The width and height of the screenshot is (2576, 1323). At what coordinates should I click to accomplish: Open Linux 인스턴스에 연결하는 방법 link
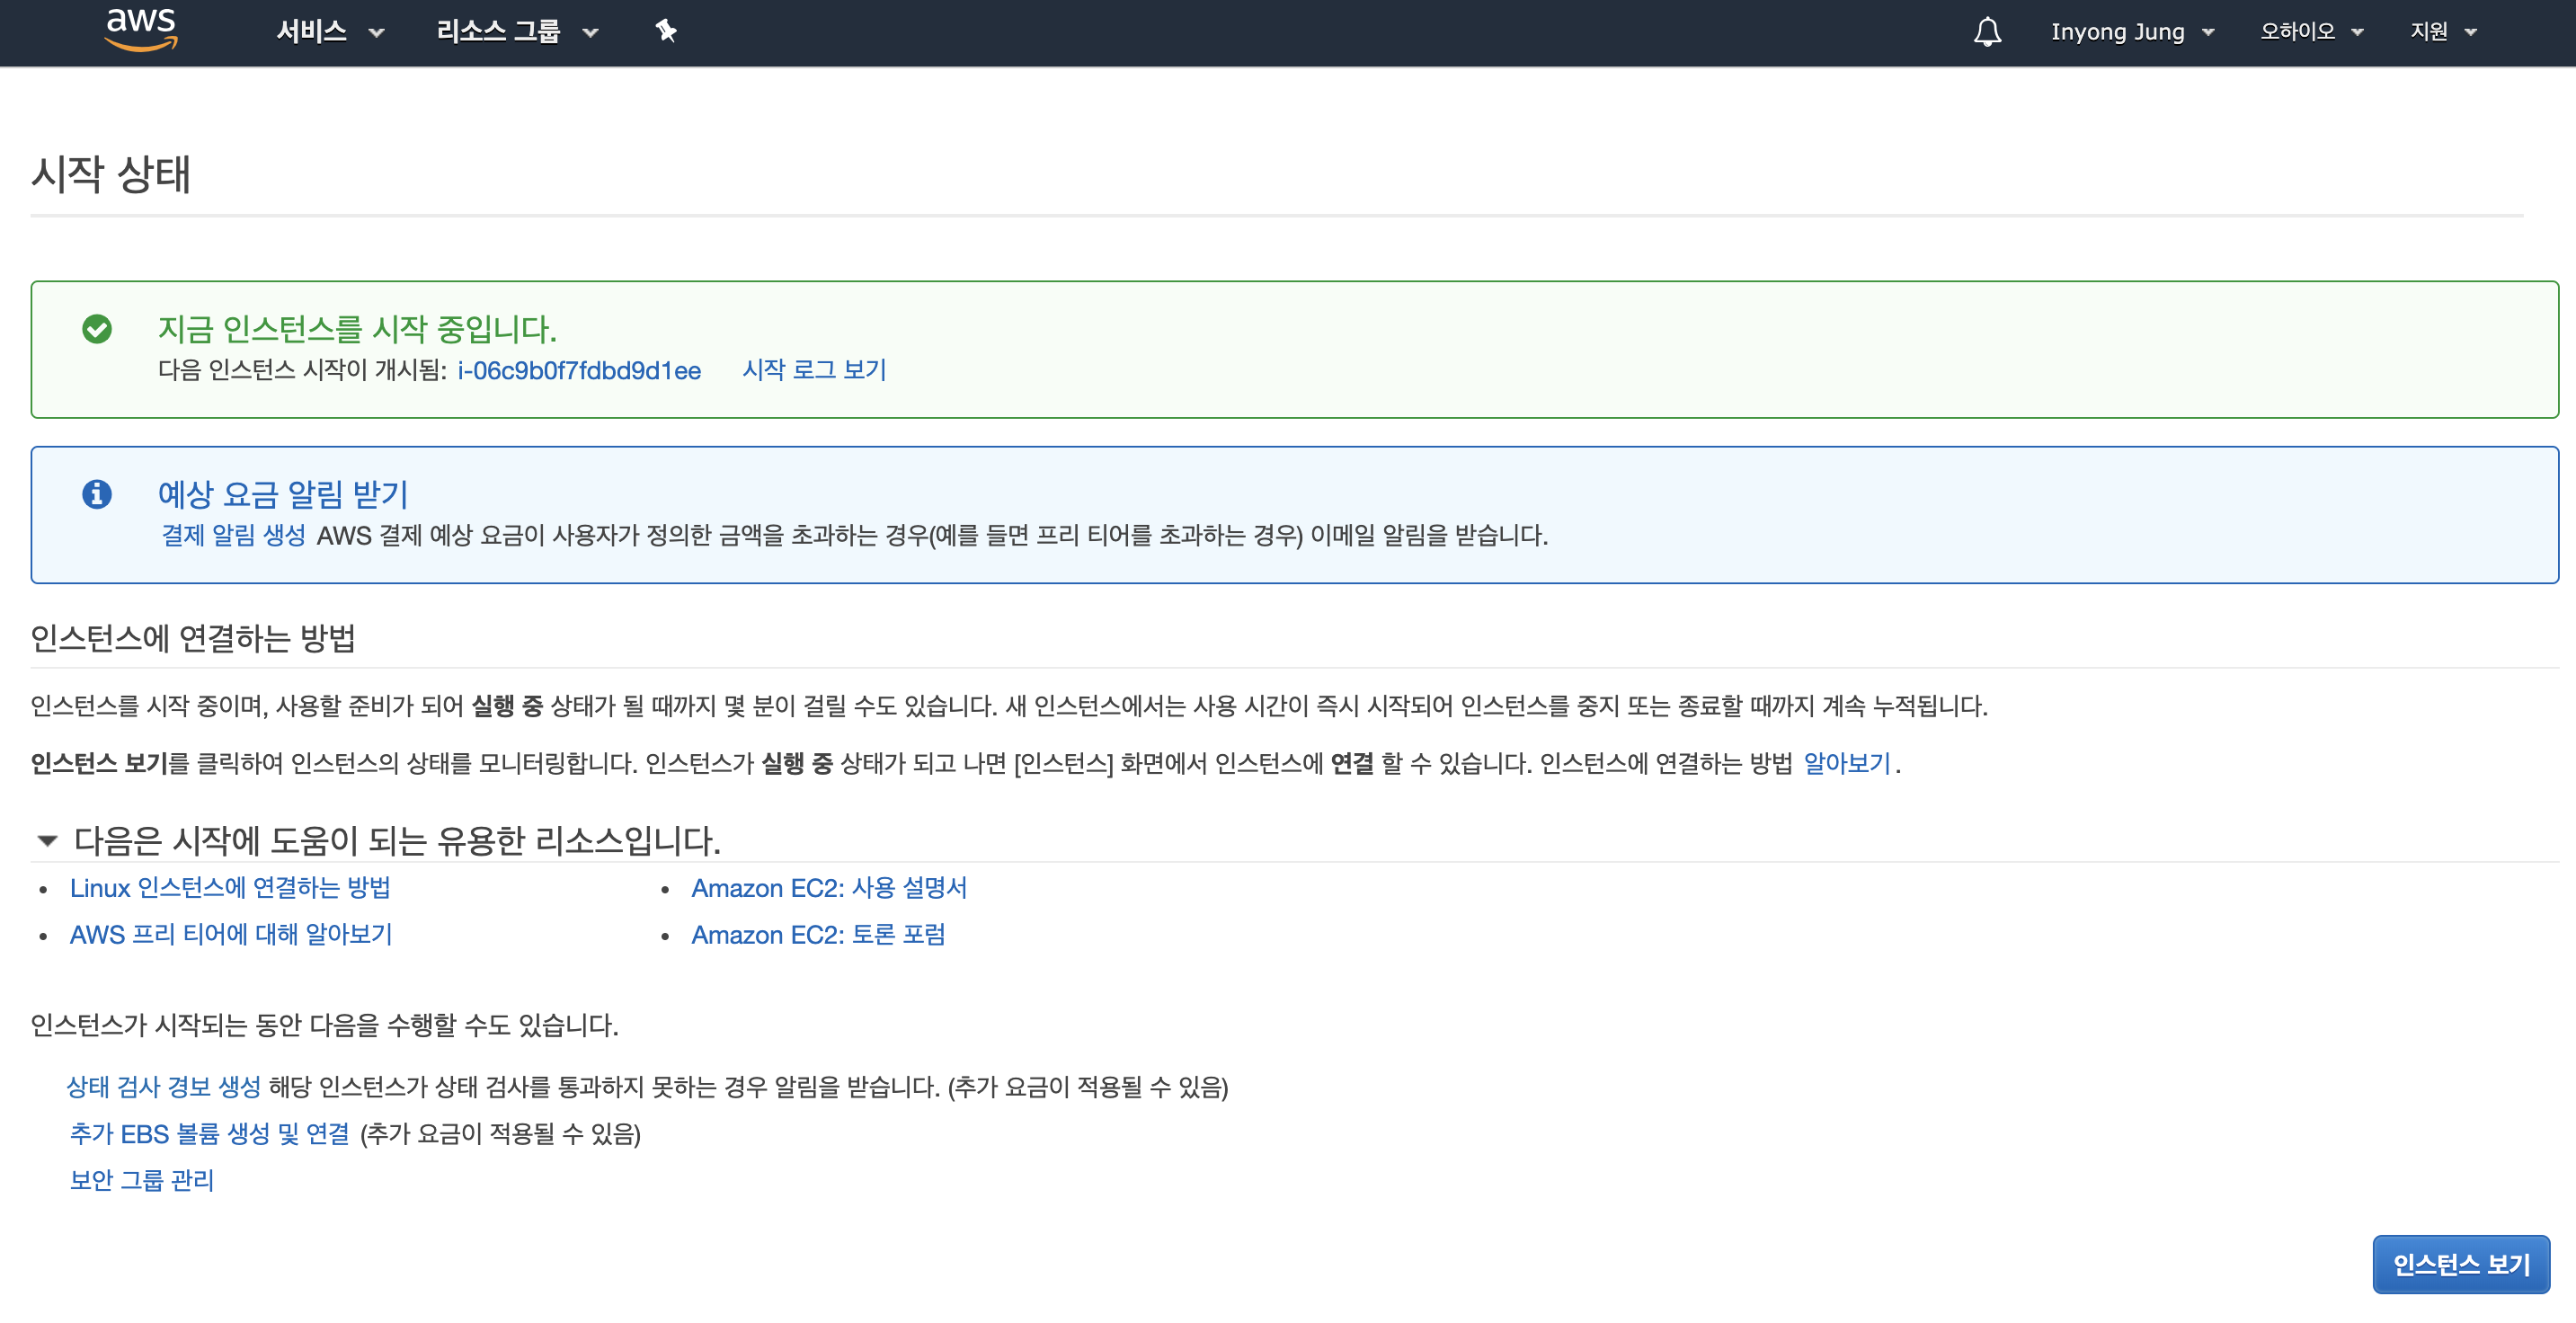click(230, 888)
